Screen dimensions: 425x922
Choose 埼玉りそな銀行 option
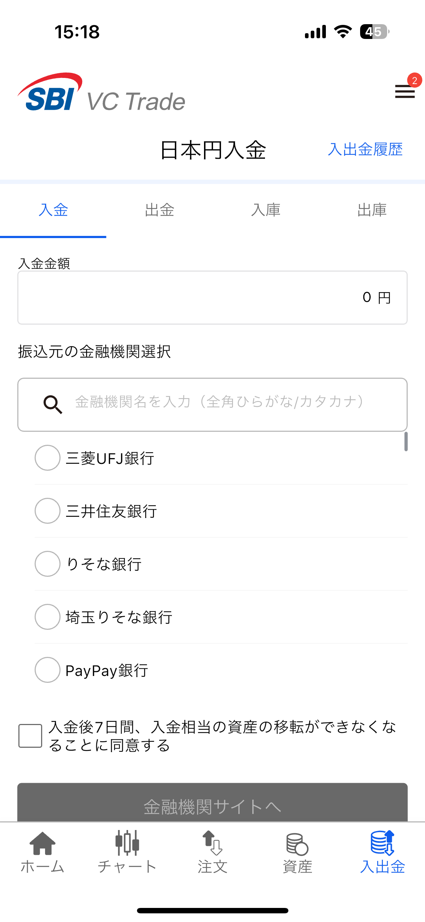tap(48, 617)
